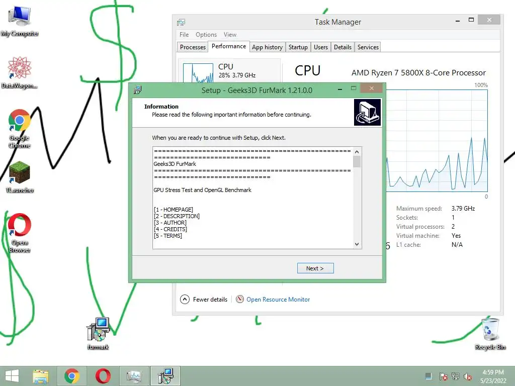Screen dimensions: 515x386
Task: Select the furmark installer desktop icon
Action: tap(98, 333)
